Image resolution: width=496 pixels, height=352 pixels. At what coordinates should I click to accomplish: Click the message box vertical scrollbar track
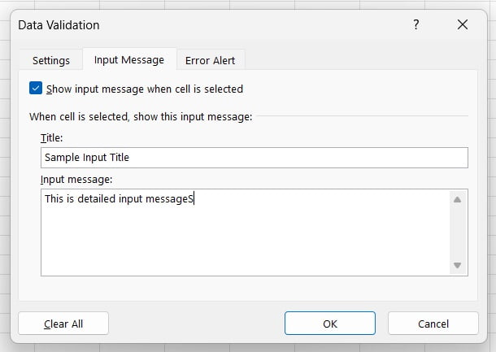tap(457, 232)
